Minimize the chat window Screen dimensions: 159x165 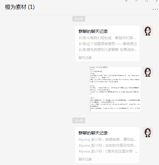coord(136,1)
